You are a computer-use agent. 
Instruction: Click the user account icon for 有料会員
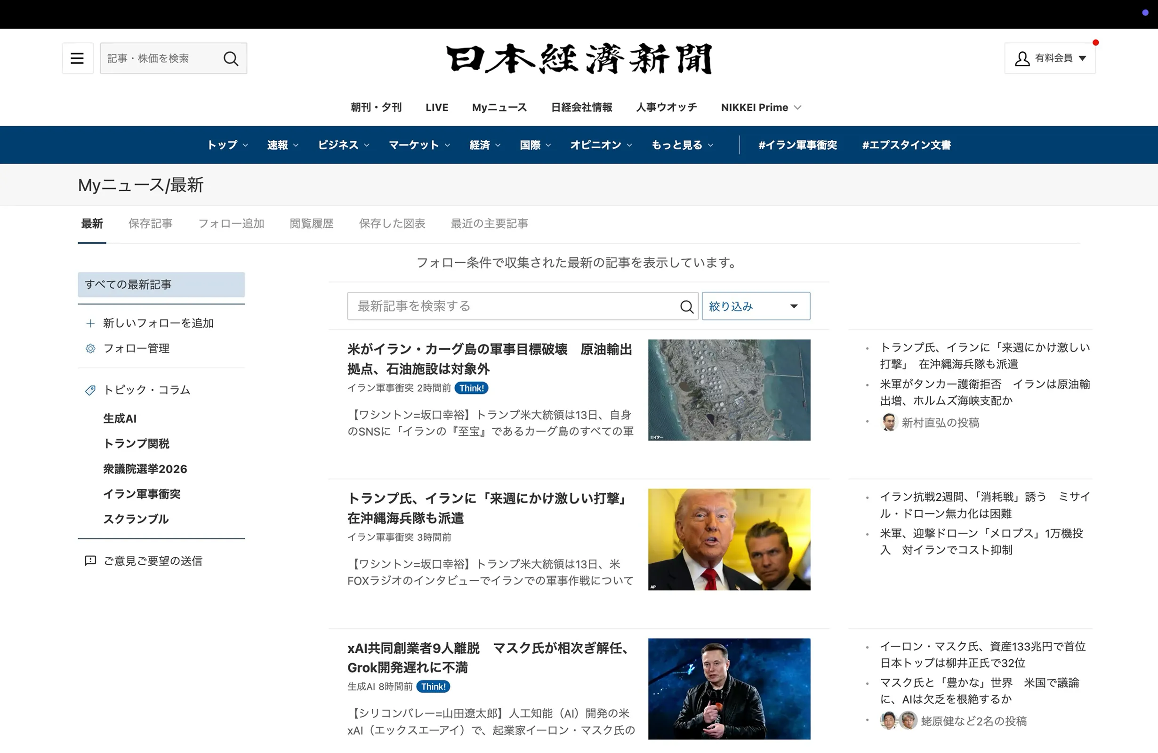tap(1022, 58)
